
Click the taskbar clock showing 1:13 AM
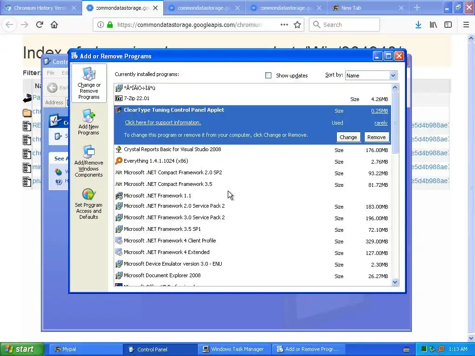coord(458,349)
